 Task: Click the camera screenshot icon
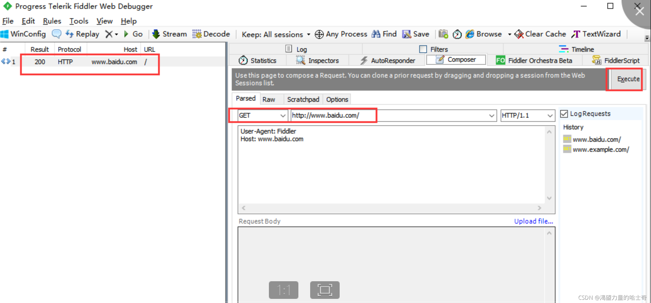443,34
